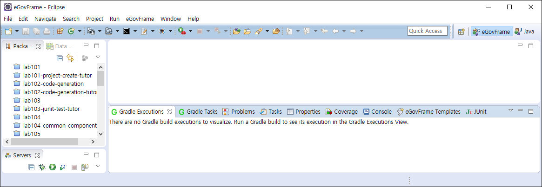This screenshot has width=542, height=187.
Task: Click Publish to the server icon
Action: tap(85, 167)
